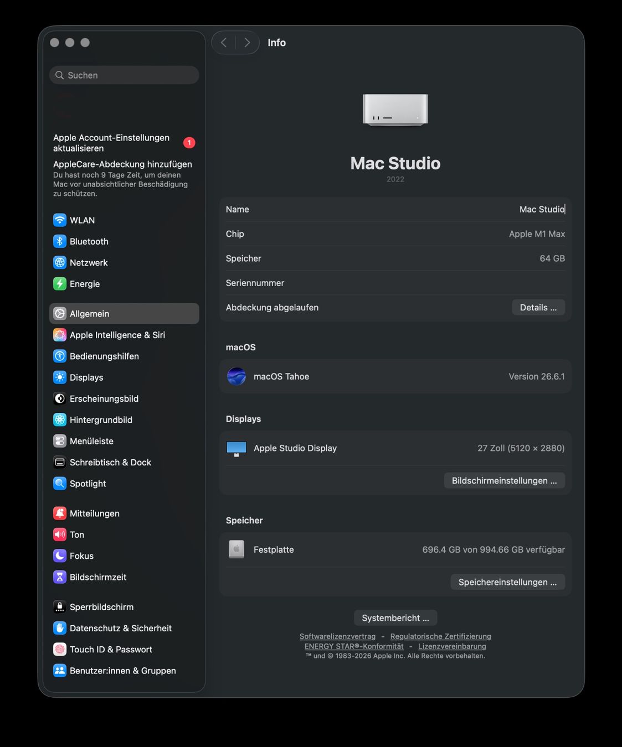Open the Bedienungshilfen accessibility icon
Image resolution: width=622 pixels, height=747 pixels.
click(60, 356)
